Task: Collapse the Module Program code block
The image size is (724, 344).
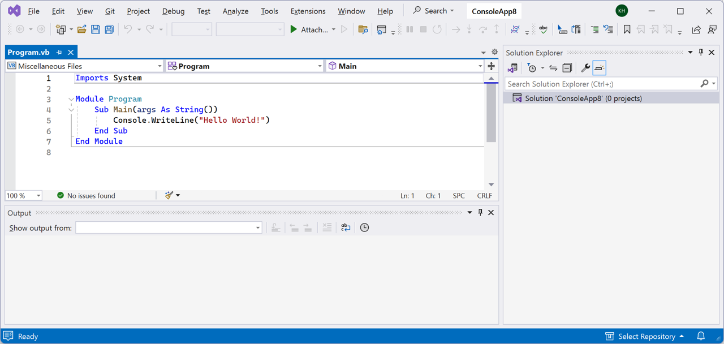Action: [71, 99]
